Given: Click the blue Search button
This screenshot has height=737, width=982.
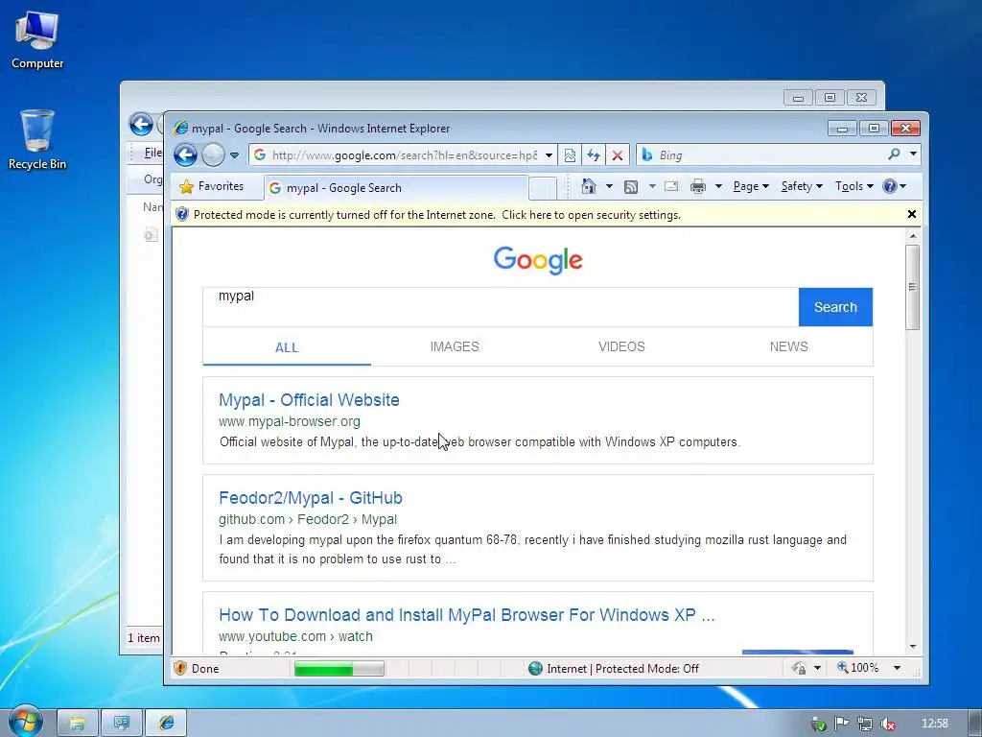Looking at the screenshot, I should coord(835,307).
